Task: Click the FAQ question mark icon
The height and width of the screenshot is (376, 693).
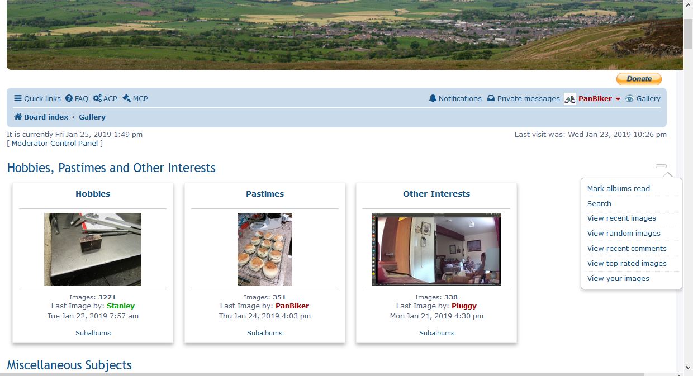Action: coord(69,98)
